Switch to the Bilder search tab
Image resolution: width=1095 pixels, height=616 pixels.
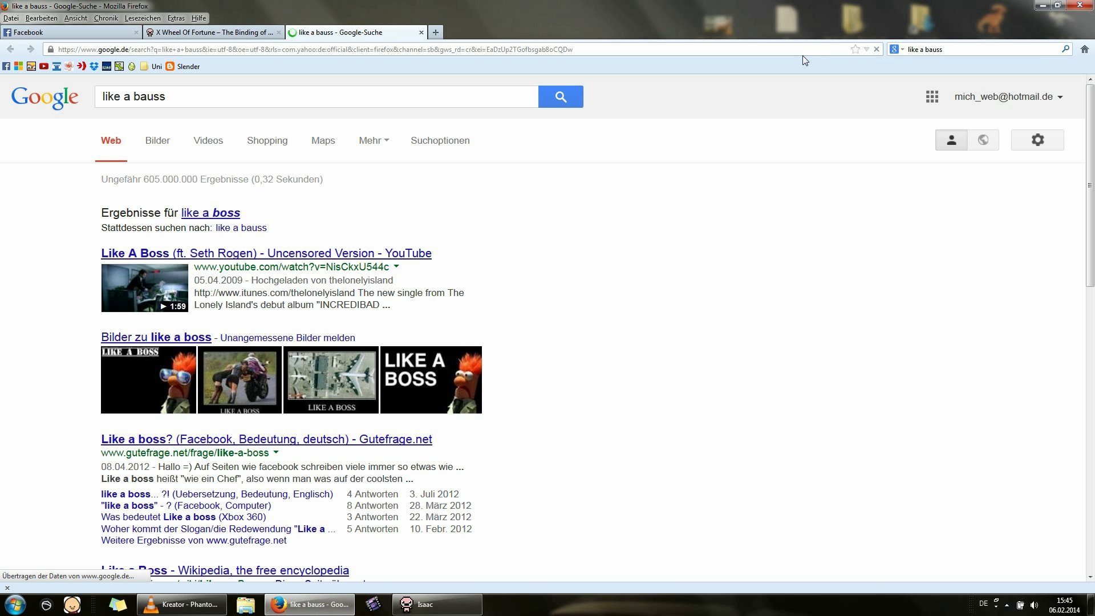point(157,141)
